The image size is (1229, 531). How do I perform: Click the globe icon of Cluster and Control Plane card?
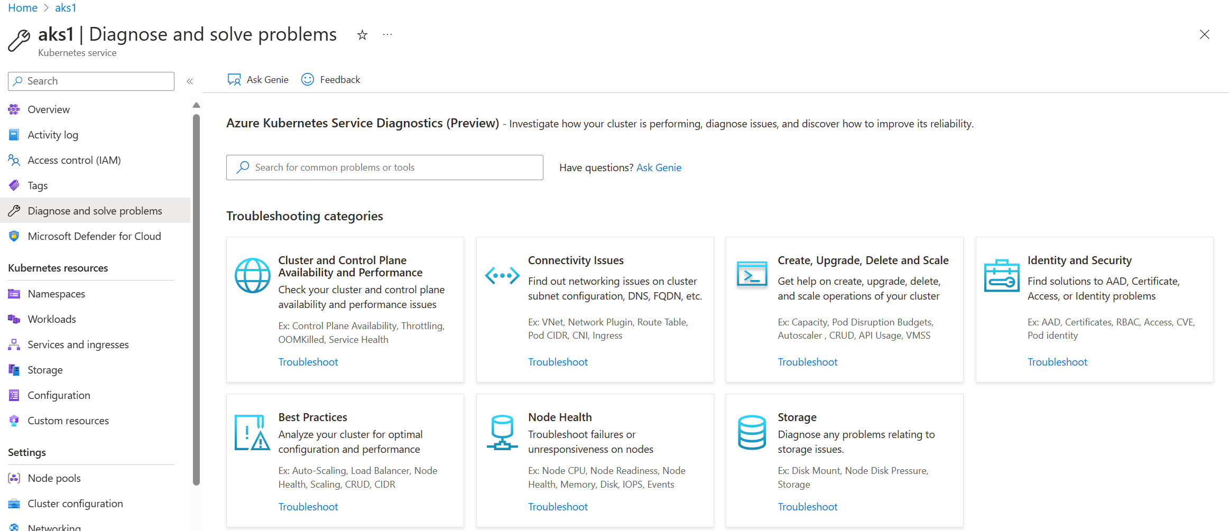(x=253, y=275)
